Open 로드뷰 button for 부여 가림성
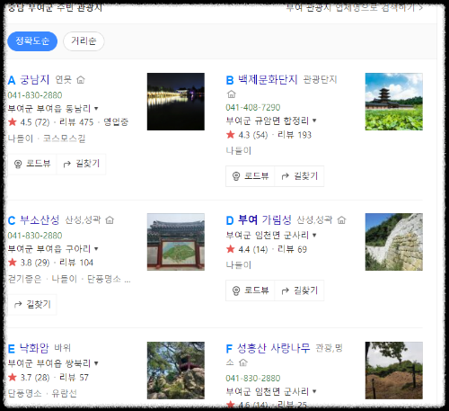The image size is (449, 411). pos(251,290)
